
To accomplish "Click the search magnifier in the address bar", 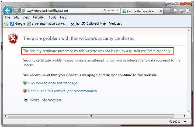I will pos(105,10).
